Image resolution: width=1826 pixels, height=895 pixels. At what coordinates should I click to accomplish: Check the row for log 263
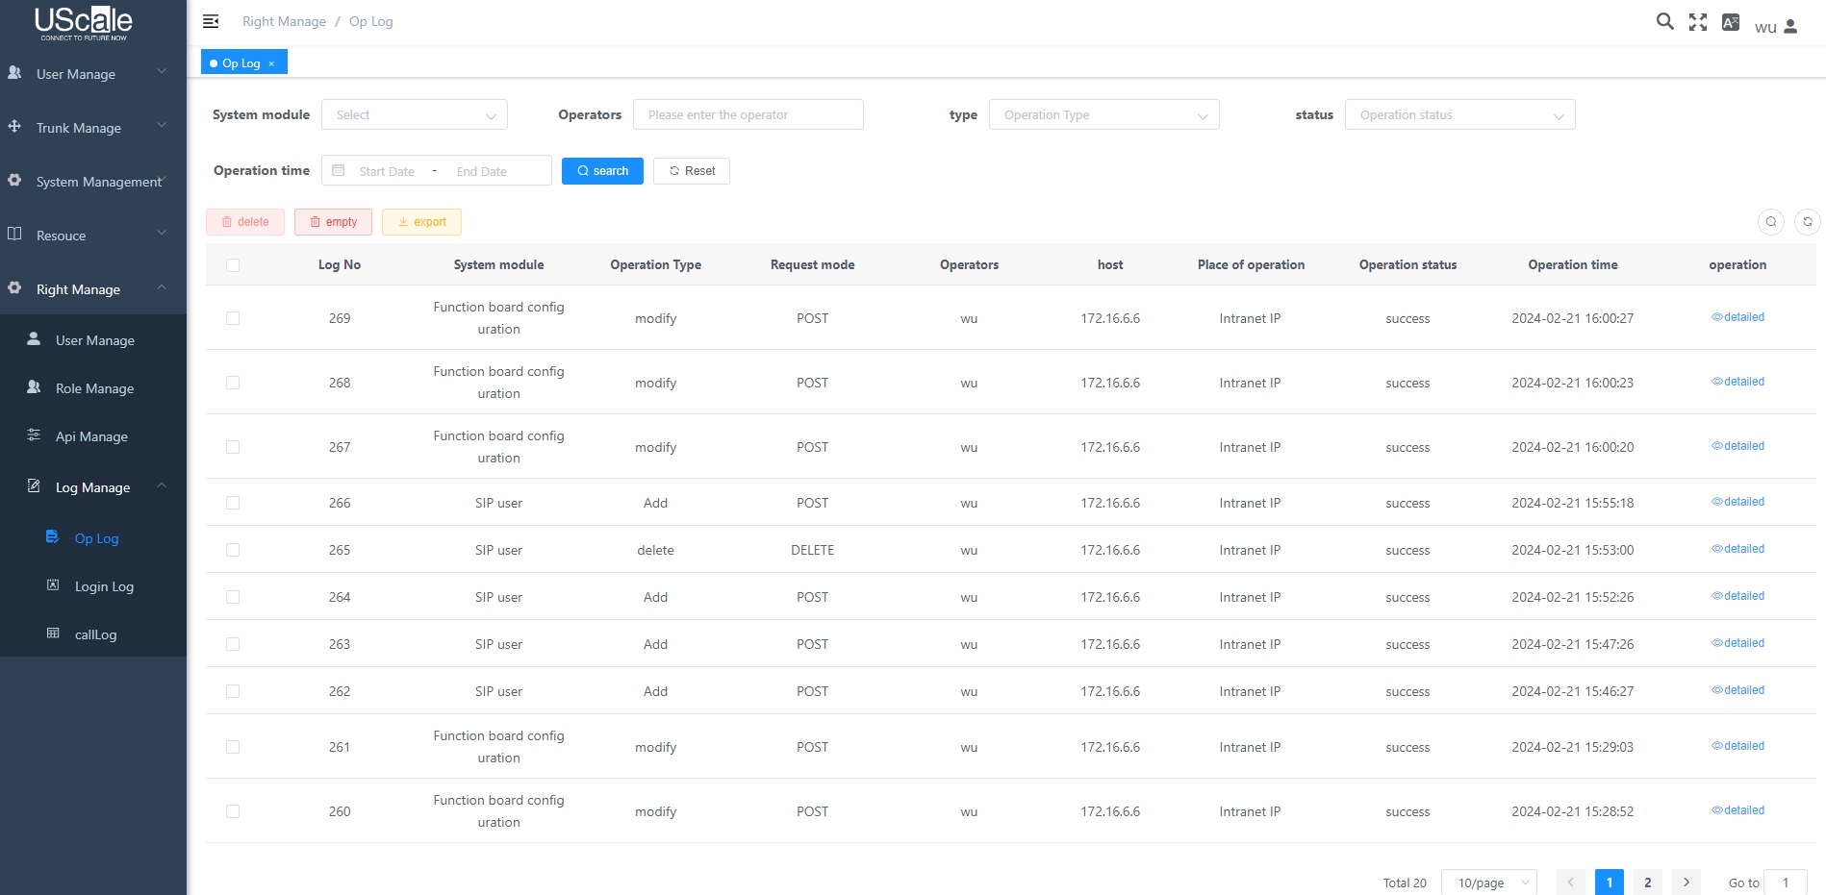tap(233, 644)
